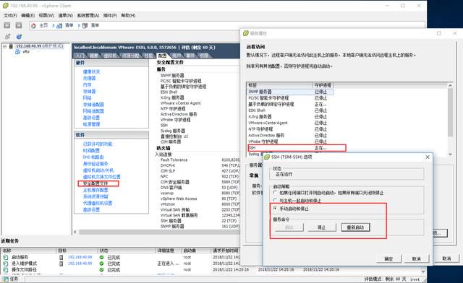Screen dimensions: 463x283
Task: Click the SSH (TSM-SSH) dialog title icon
Action: tap(267, 157)
